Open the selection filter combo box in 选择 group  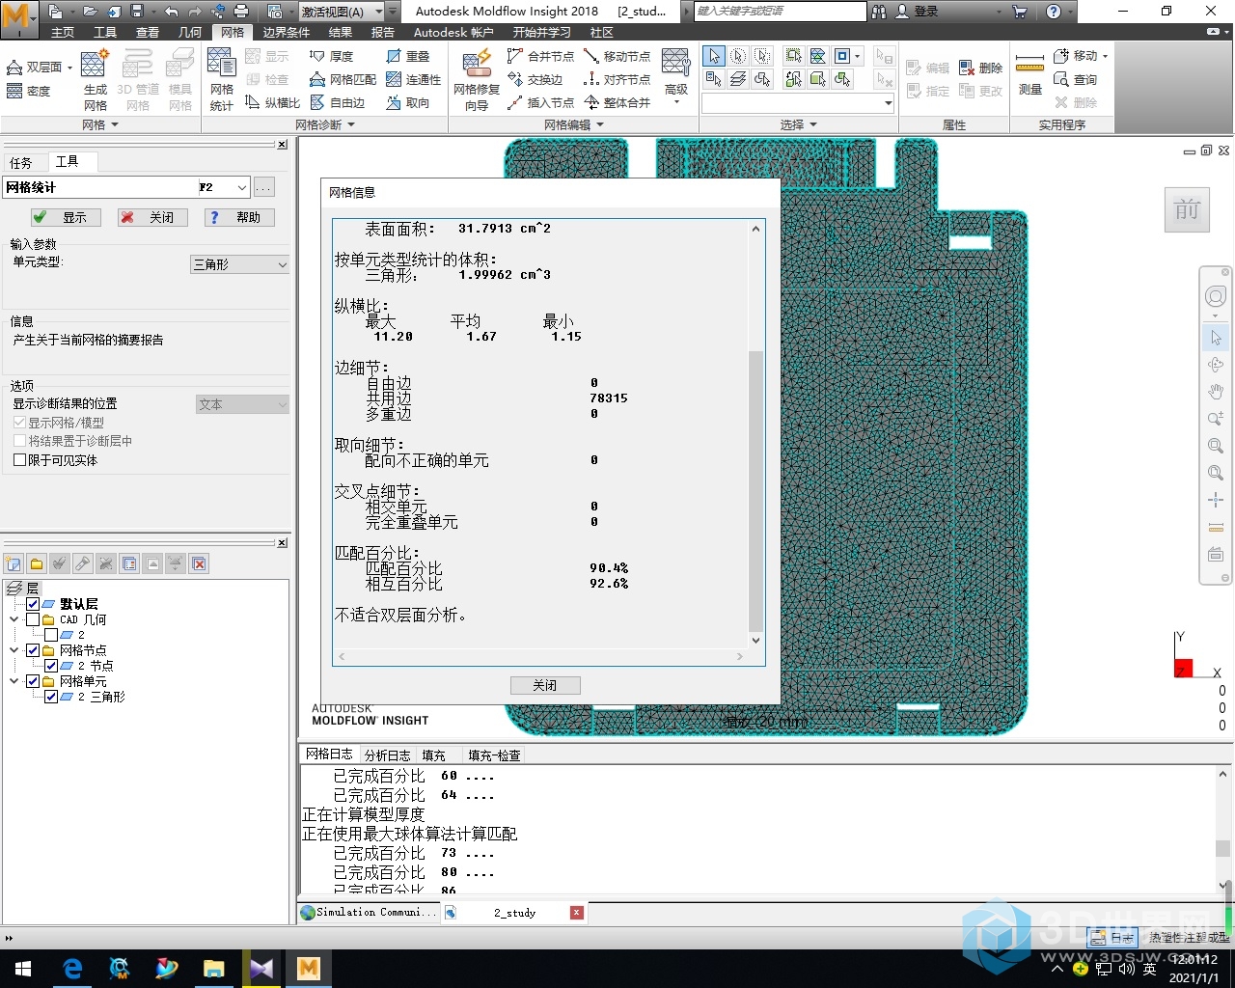click(798, 103)
